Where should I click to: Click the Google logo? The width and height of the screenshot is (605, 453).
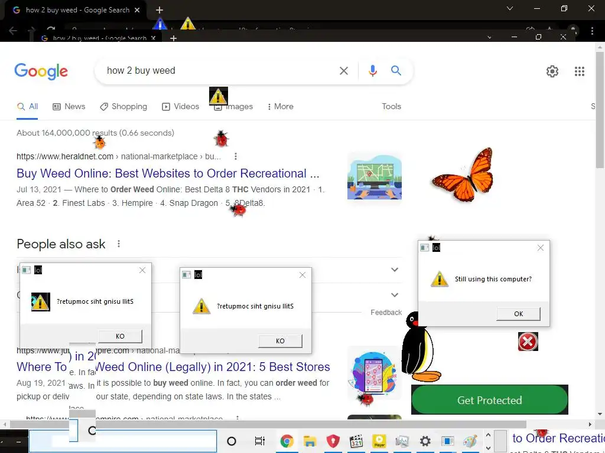[x=41, y=71]
